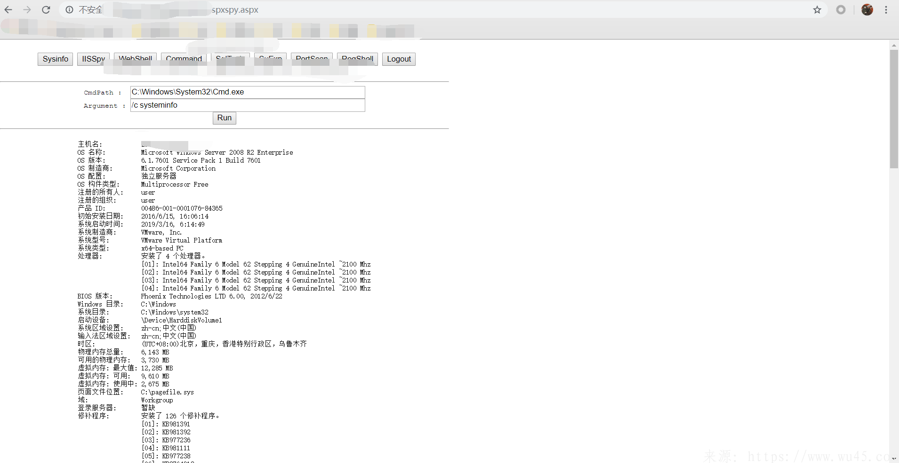The image size is (899, 463).
Task: Click the 'CmdPath :' label
Action: (103, 93)
